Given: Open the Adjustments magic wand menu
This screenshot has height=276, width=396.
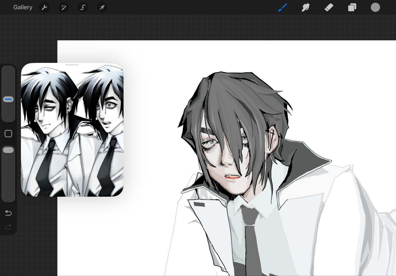Looking at the screenshot, I should click(x=64, y=7).
